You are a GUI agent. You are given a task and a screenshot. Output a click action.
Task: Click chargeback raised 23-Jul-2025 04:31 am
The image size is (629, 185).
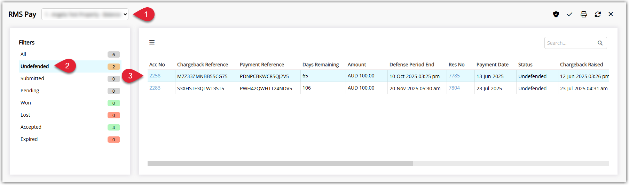coord(584,89)
